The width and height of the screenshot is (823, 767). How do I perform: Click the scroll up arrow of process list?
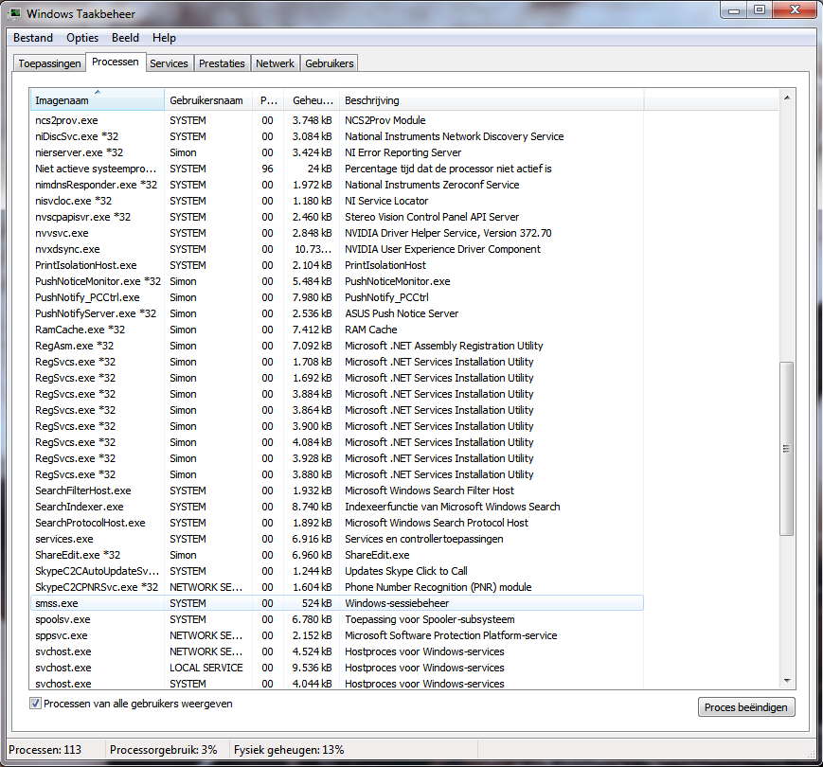coord(786,98)
